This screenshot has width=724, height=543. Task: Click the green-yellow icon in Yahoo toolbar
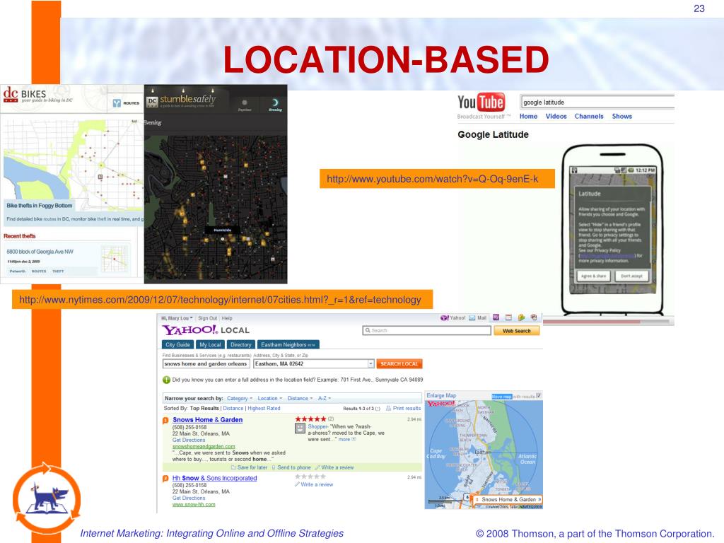point(521,317)
